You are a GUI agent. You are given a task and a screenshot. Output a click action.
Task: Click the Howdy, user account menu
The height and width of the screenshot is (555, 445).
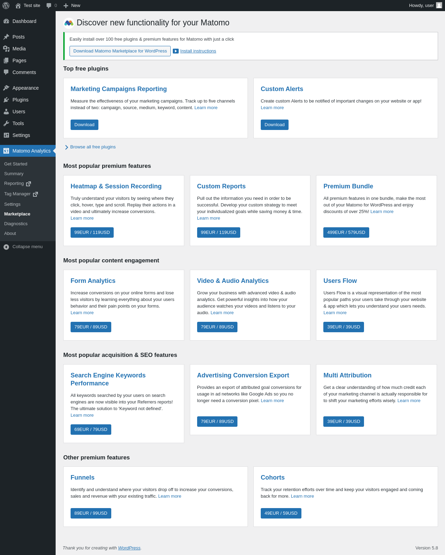426,6
